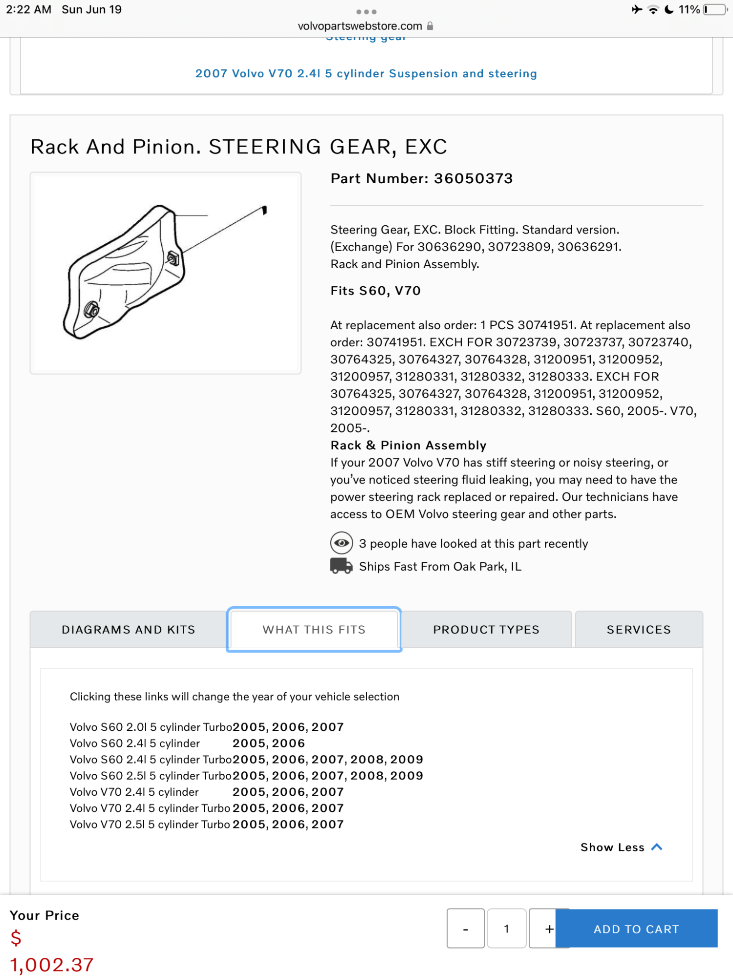This screenshot has width=733, height=977.
Task: Click the padlock icon in the address bar
Action: tap(430, 25)
